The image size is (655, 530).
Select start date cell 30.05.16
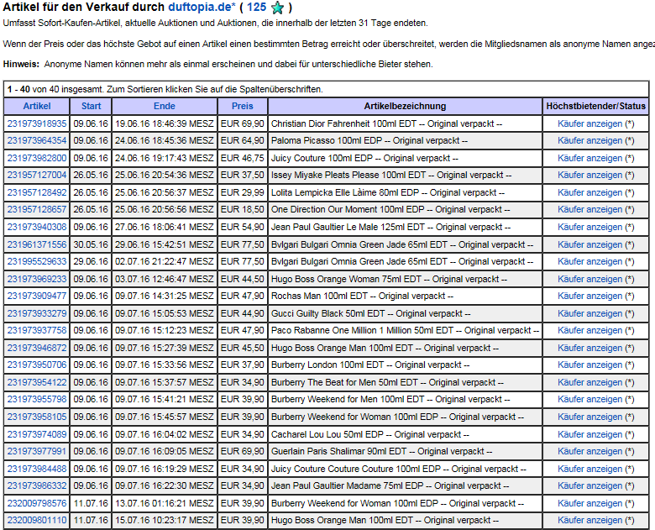[x=91, y=244]
